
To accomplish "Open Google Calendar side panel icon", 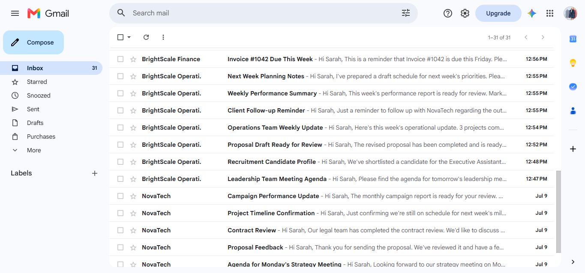I will click(573, 39).
